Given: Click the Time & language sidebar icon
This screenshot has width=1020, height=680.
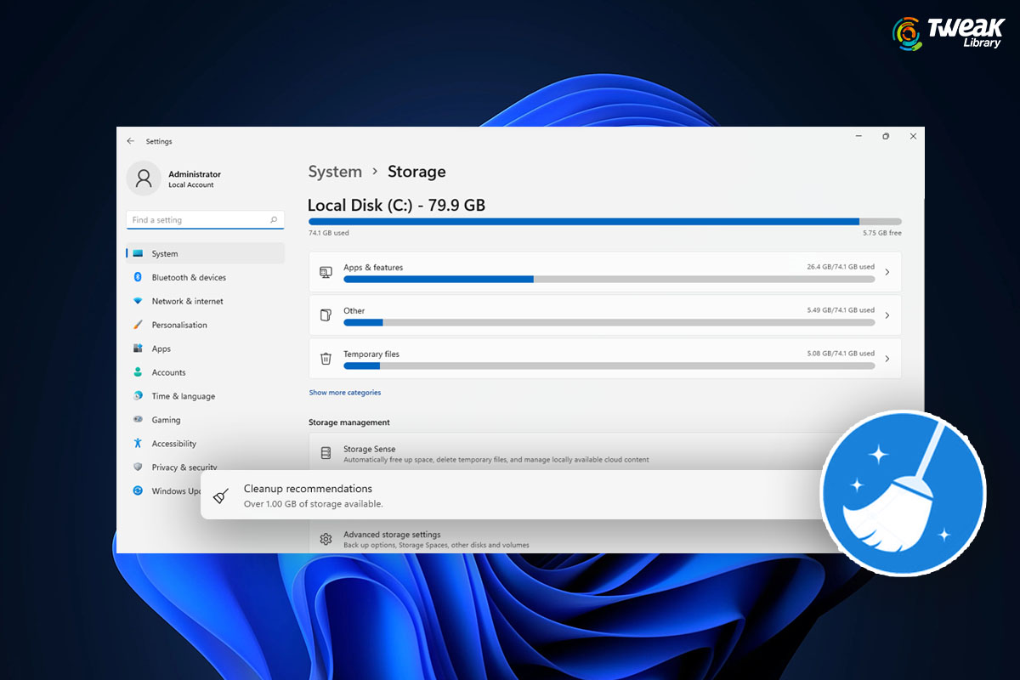Looking at the screenshot, I should tap(139, 396).
